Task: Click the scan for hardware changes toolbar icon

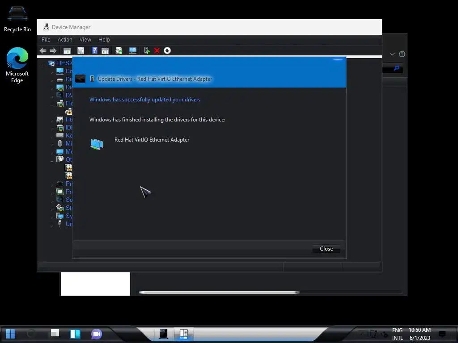Action: point(119,51)
